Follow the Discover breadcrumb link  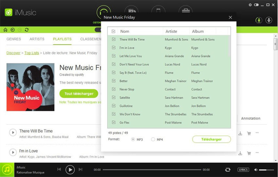[x=14, y=53]
